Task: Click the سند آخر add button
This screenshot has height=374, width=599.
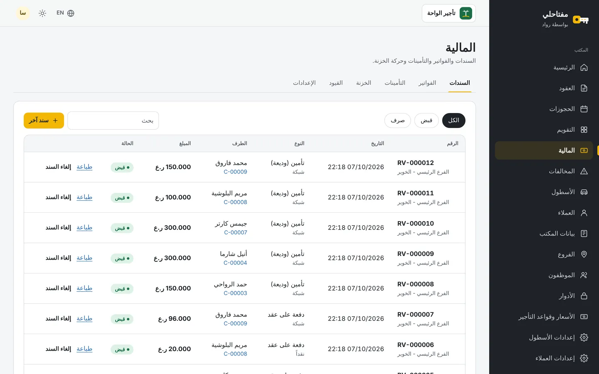Action: [44, 121]
